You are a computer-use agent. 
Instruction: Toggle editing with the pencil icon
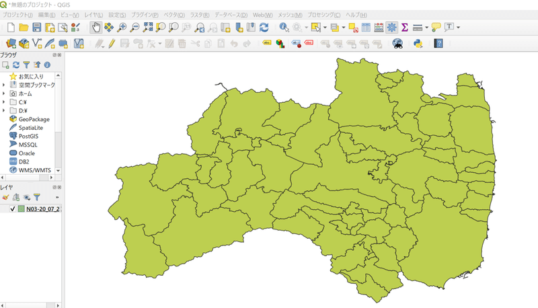[112, 44]
